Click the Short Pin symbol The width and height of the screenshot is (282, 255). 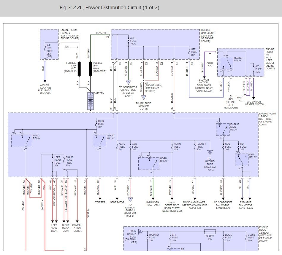[x=210, y=232]
